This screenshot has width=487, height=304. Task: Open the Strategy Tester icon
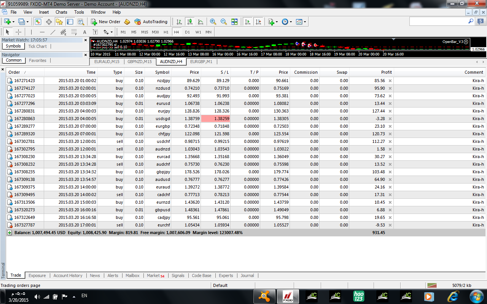coord(80,22)
